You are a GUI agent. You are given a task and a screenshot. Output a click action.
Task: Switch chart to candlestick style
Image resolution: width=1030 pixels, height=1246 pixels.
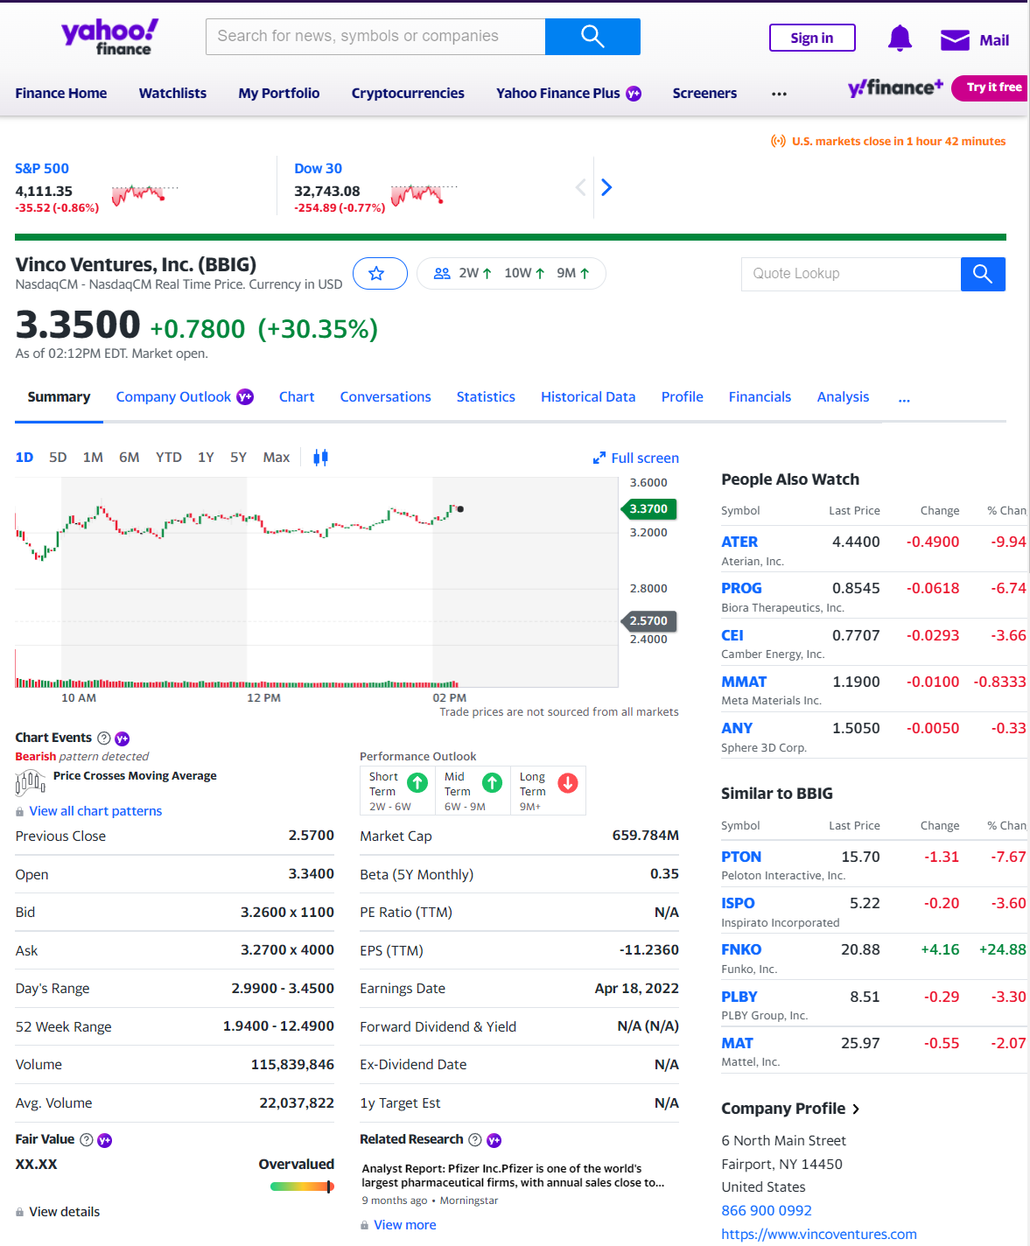tap(320, 457)
